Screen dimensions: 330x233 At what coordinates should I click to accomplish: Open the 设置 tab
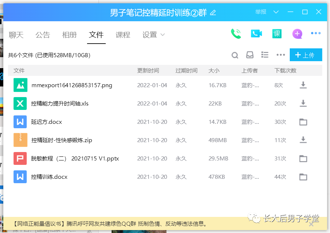150,35
